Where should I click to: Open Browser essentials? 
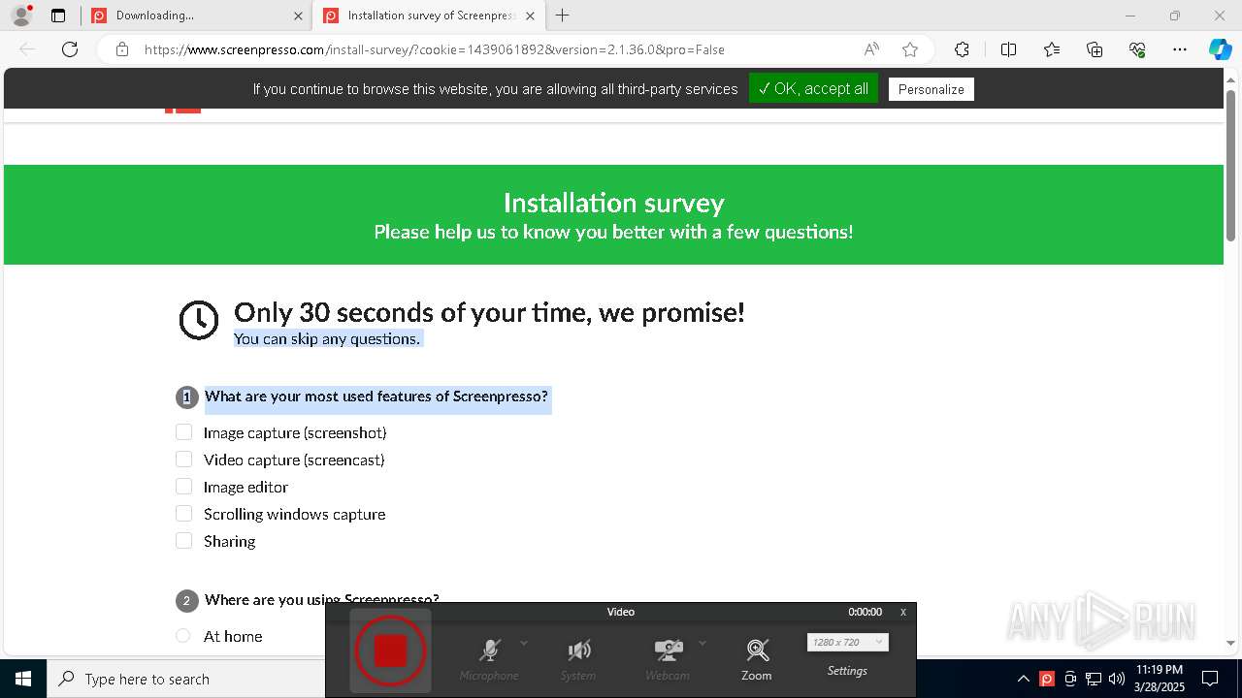(1137, 49)
